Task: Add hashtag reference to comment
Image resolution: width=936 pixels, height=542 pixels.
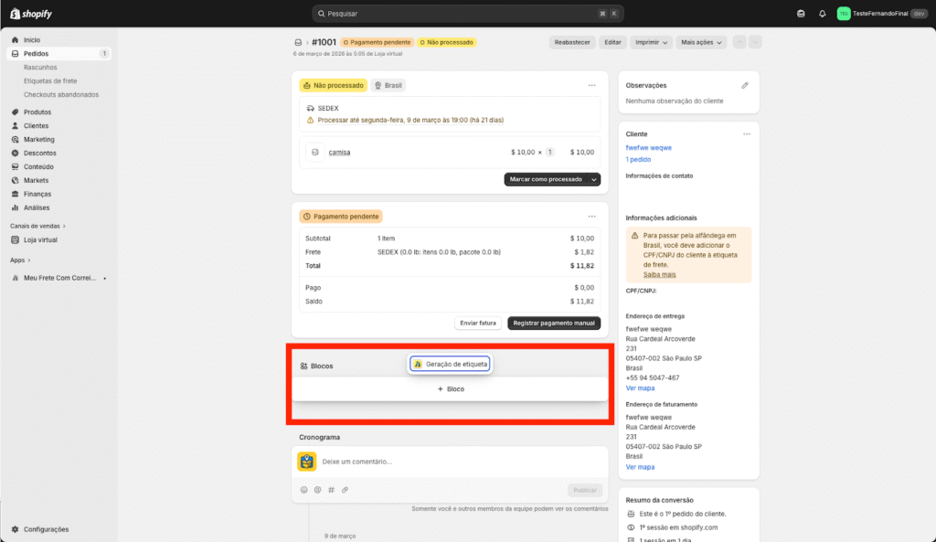Action: pos(331,490)
